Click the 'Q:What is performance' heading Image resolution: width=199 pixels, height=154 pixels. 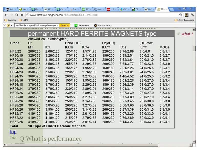point(50,139)
